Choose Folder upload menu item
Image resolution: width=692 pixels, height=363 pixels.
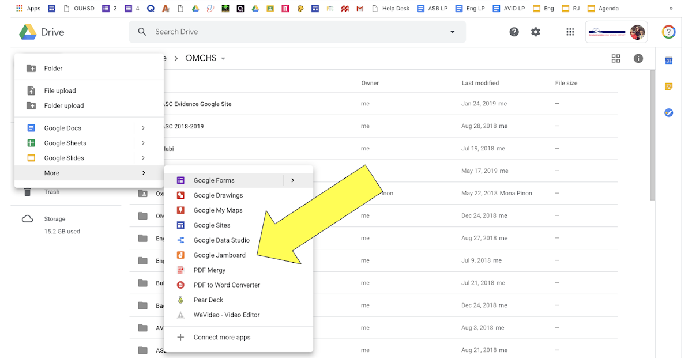(x=89, y=105)
